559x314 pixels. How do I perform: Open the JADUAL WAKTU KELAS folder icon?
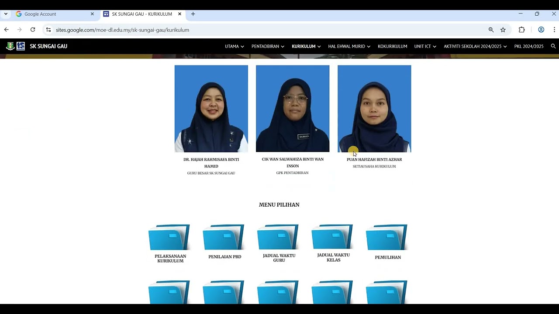click(332, 237)
